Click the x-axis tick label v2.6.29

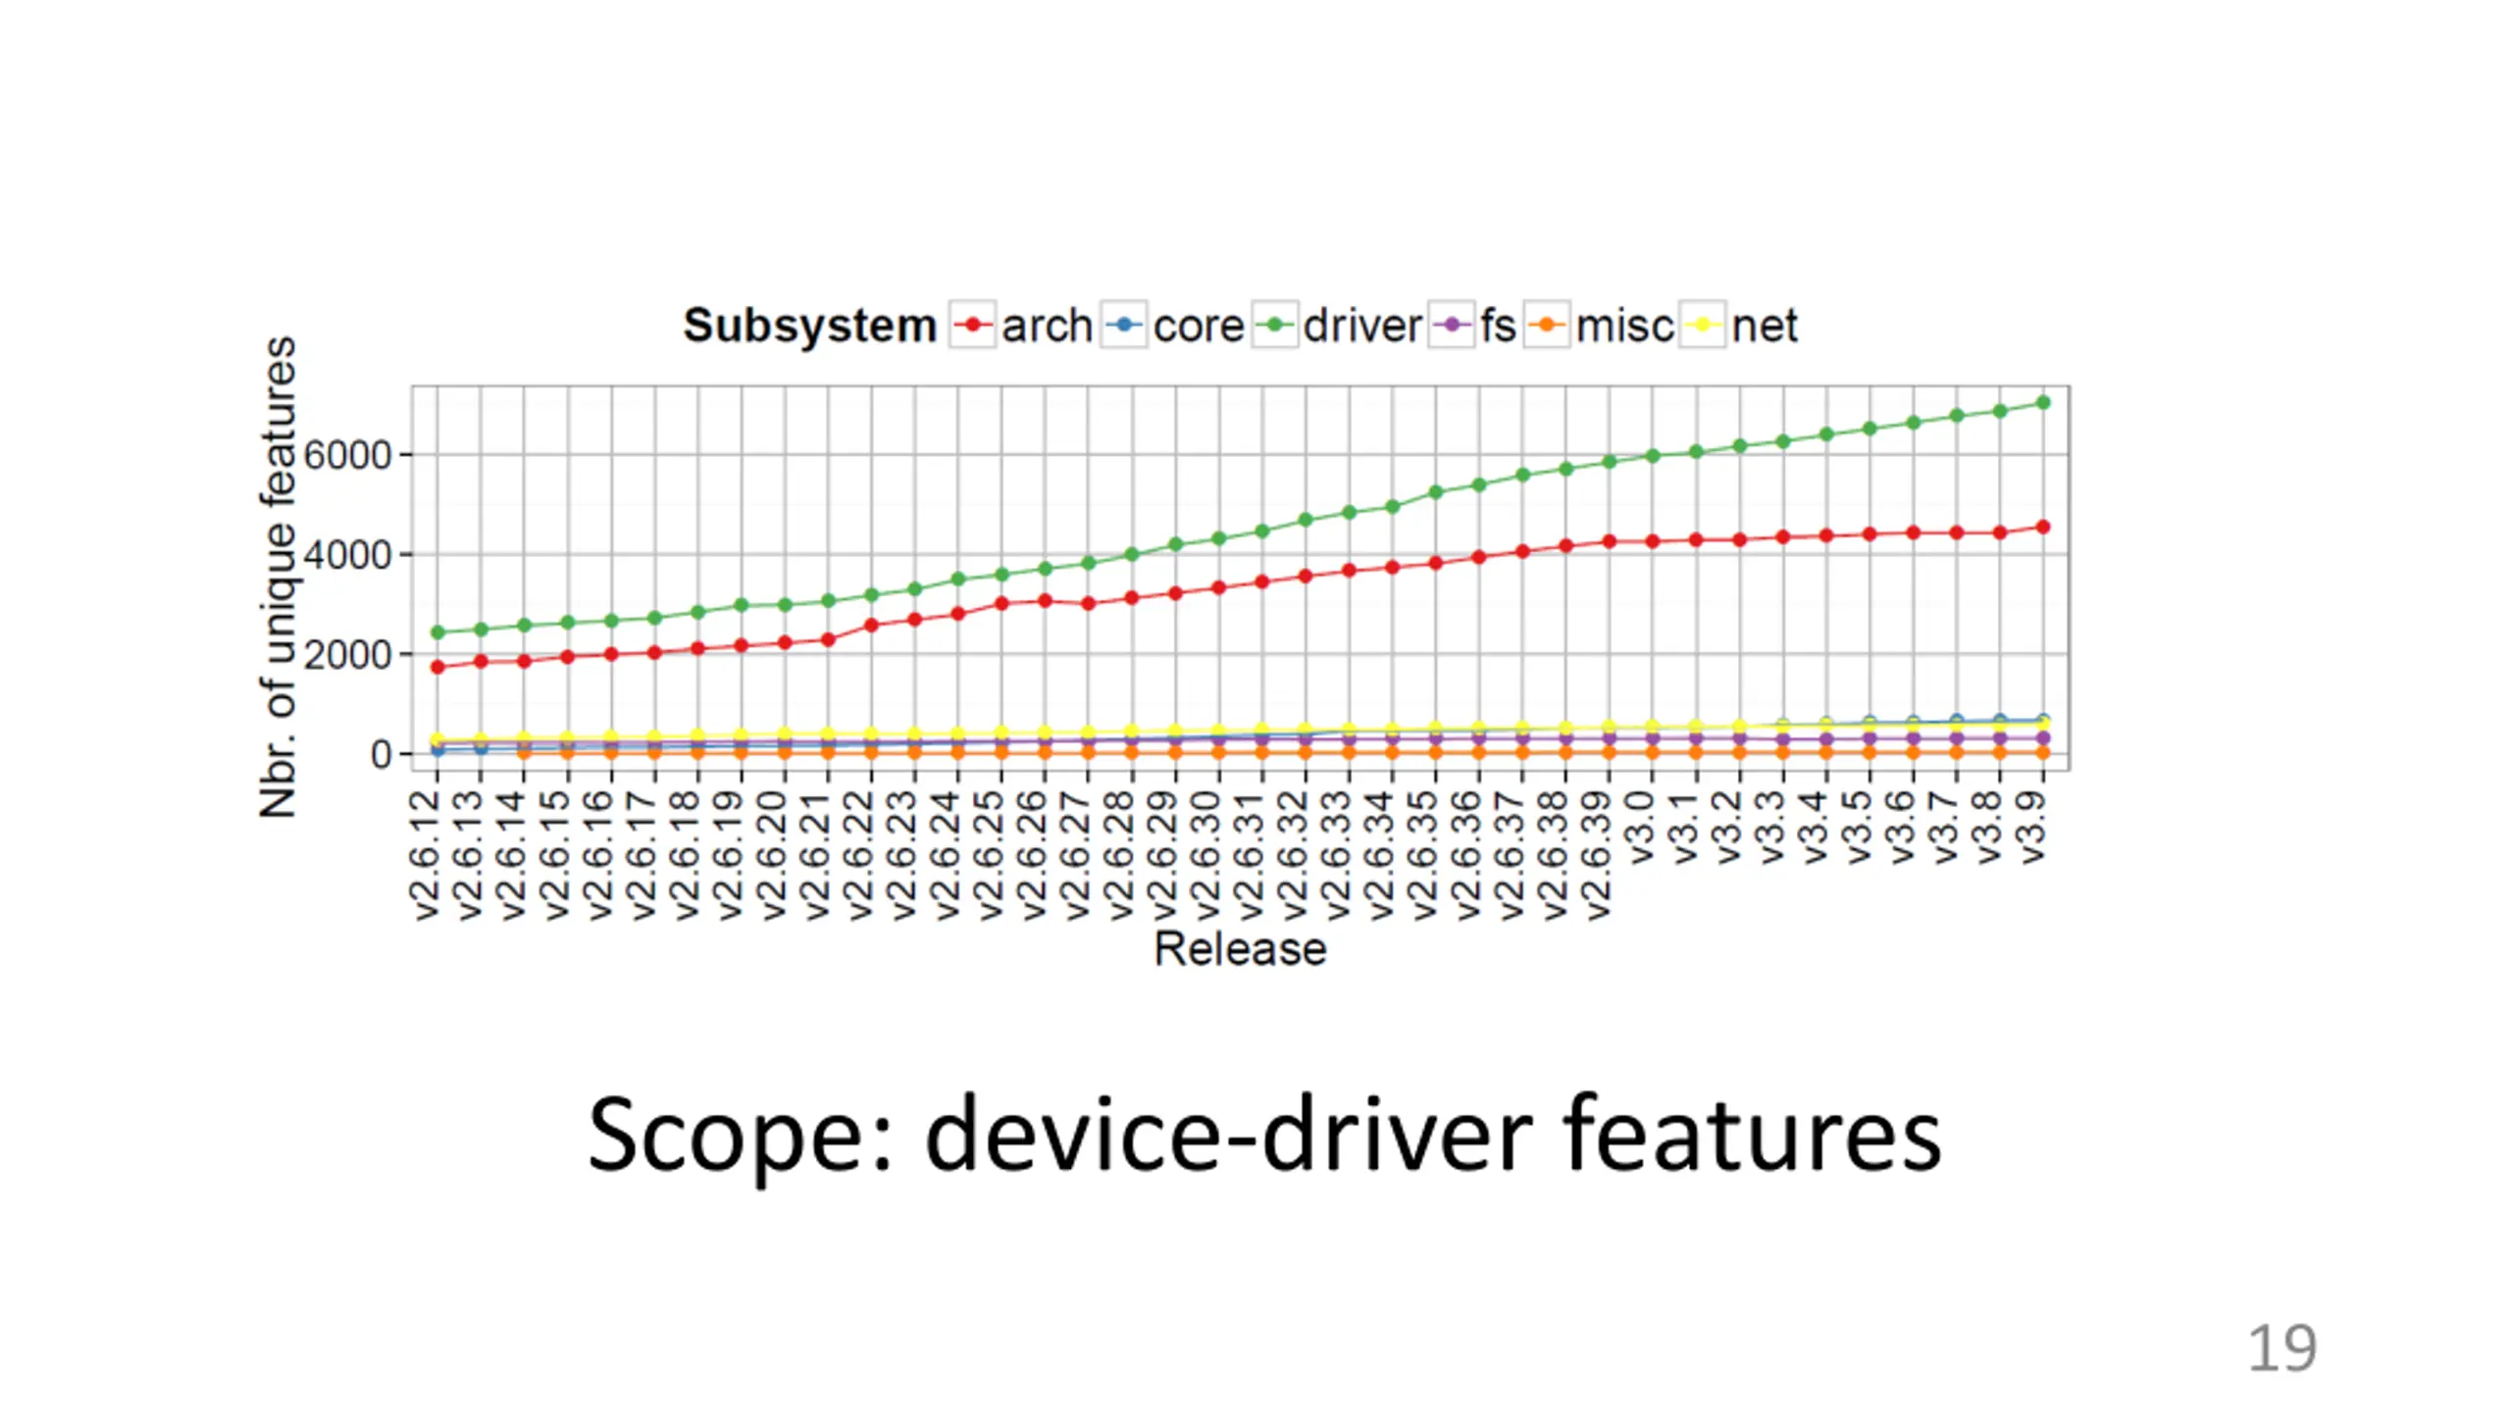pyautogui.click(x=1163, y=855)
